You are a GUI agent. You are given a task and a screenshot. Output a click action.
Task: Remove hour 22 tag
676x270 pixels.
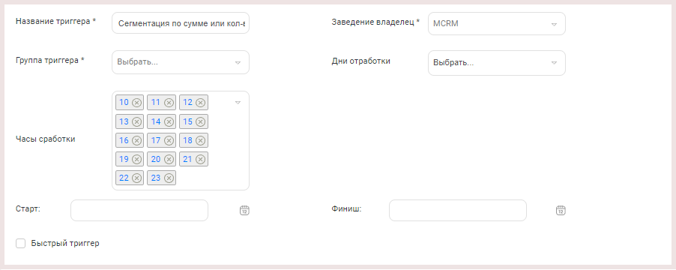pyautogui.click(x=136, y=178)
